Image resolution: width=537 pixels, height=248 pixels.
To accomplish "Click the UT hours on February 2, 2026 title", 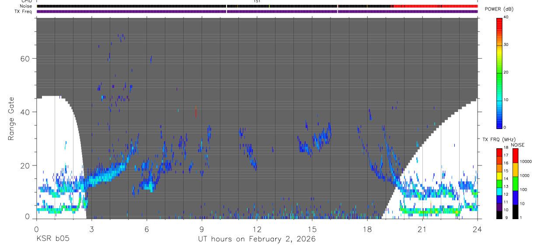I will pyautogui.click(x=257, y=239).
